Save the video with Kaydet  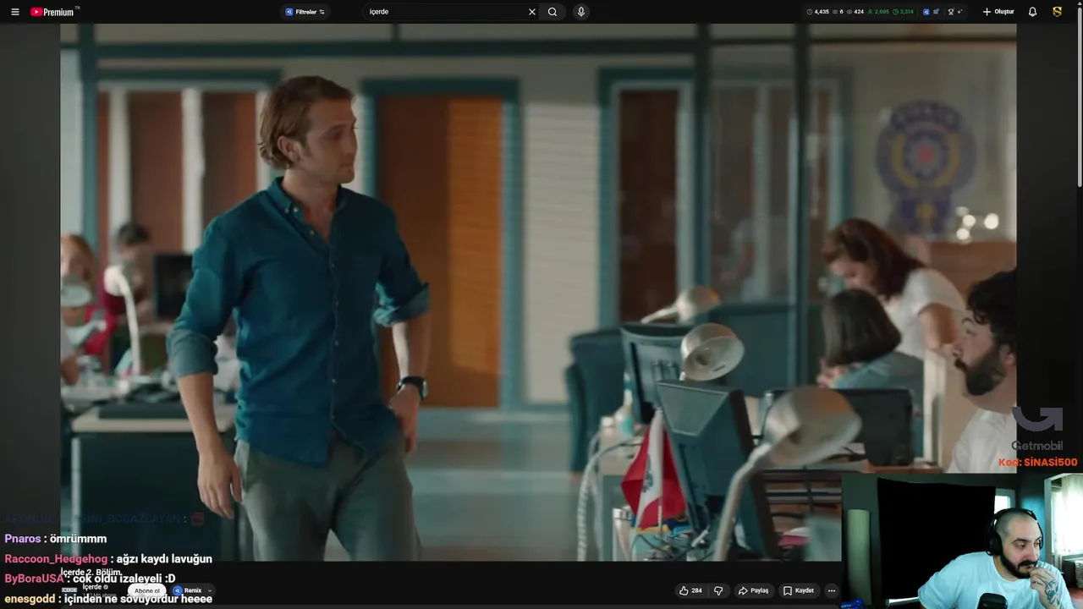[x=799, y=590]
